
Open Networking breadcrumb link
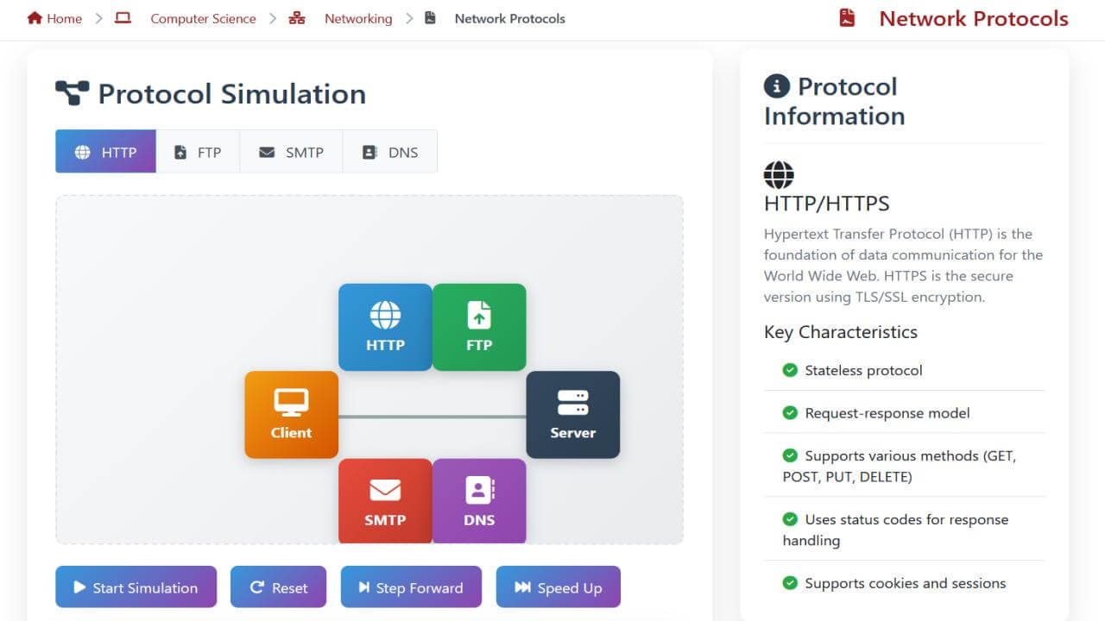pyautogui.click(x=358, y=18)
